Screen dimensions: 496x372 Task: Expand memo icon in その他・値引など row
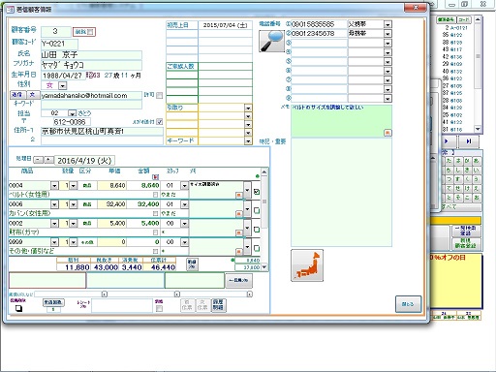238,251
